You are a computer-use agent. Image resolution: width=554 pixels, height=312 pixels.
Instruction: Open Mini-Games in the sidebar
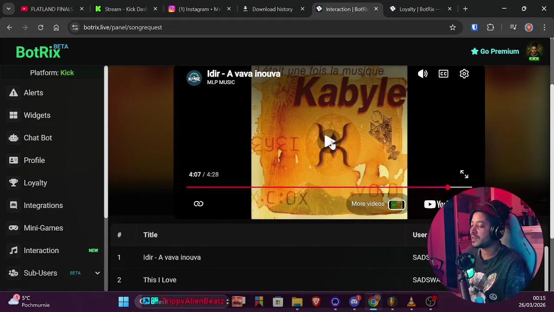[43, 228]
